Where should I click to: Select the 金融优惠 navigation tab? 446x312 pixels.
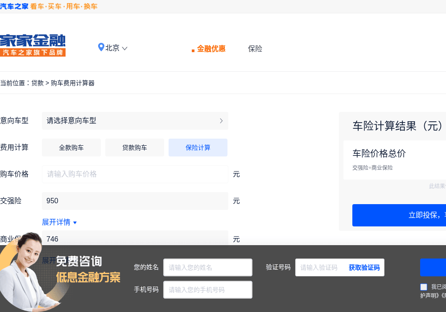(211, 49)
